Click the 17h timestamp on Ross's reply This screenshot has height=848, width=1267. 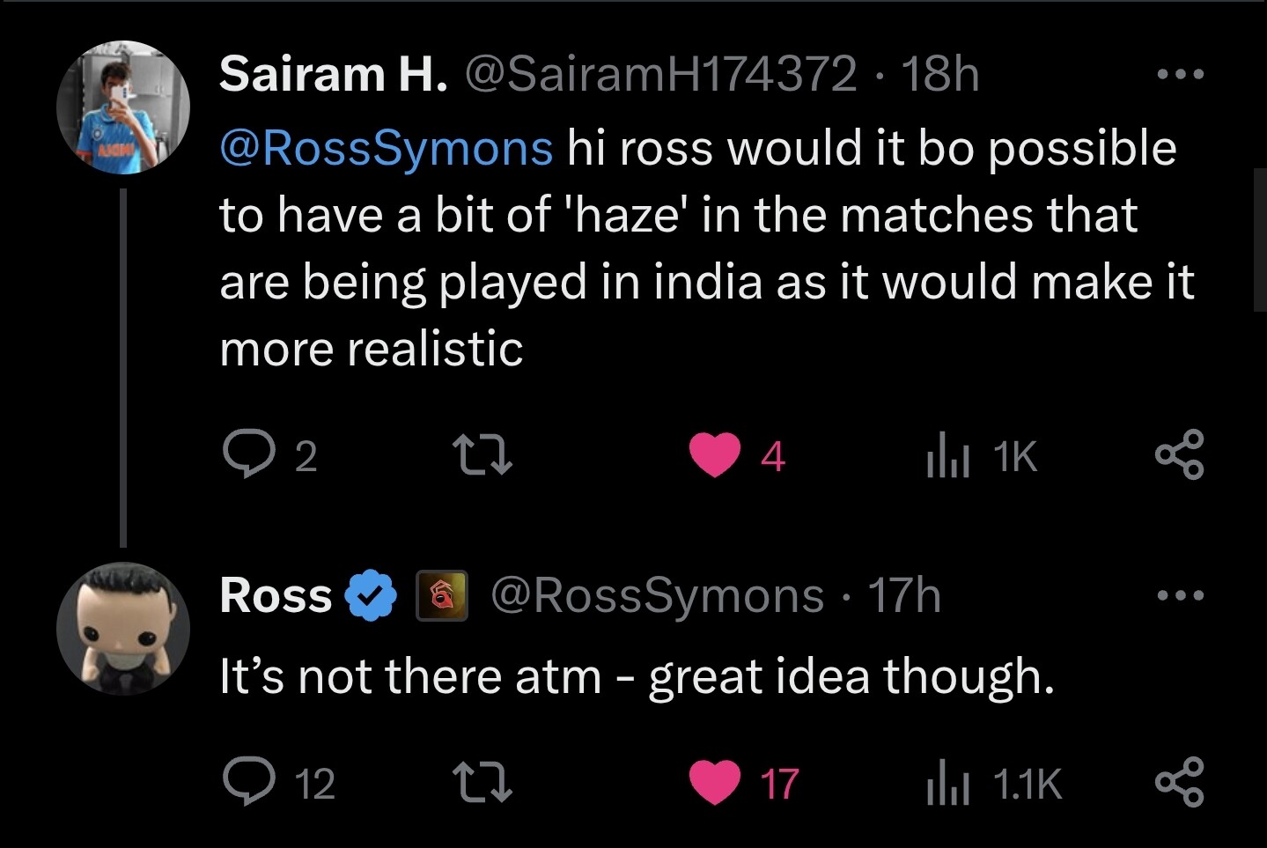[905, 595]
